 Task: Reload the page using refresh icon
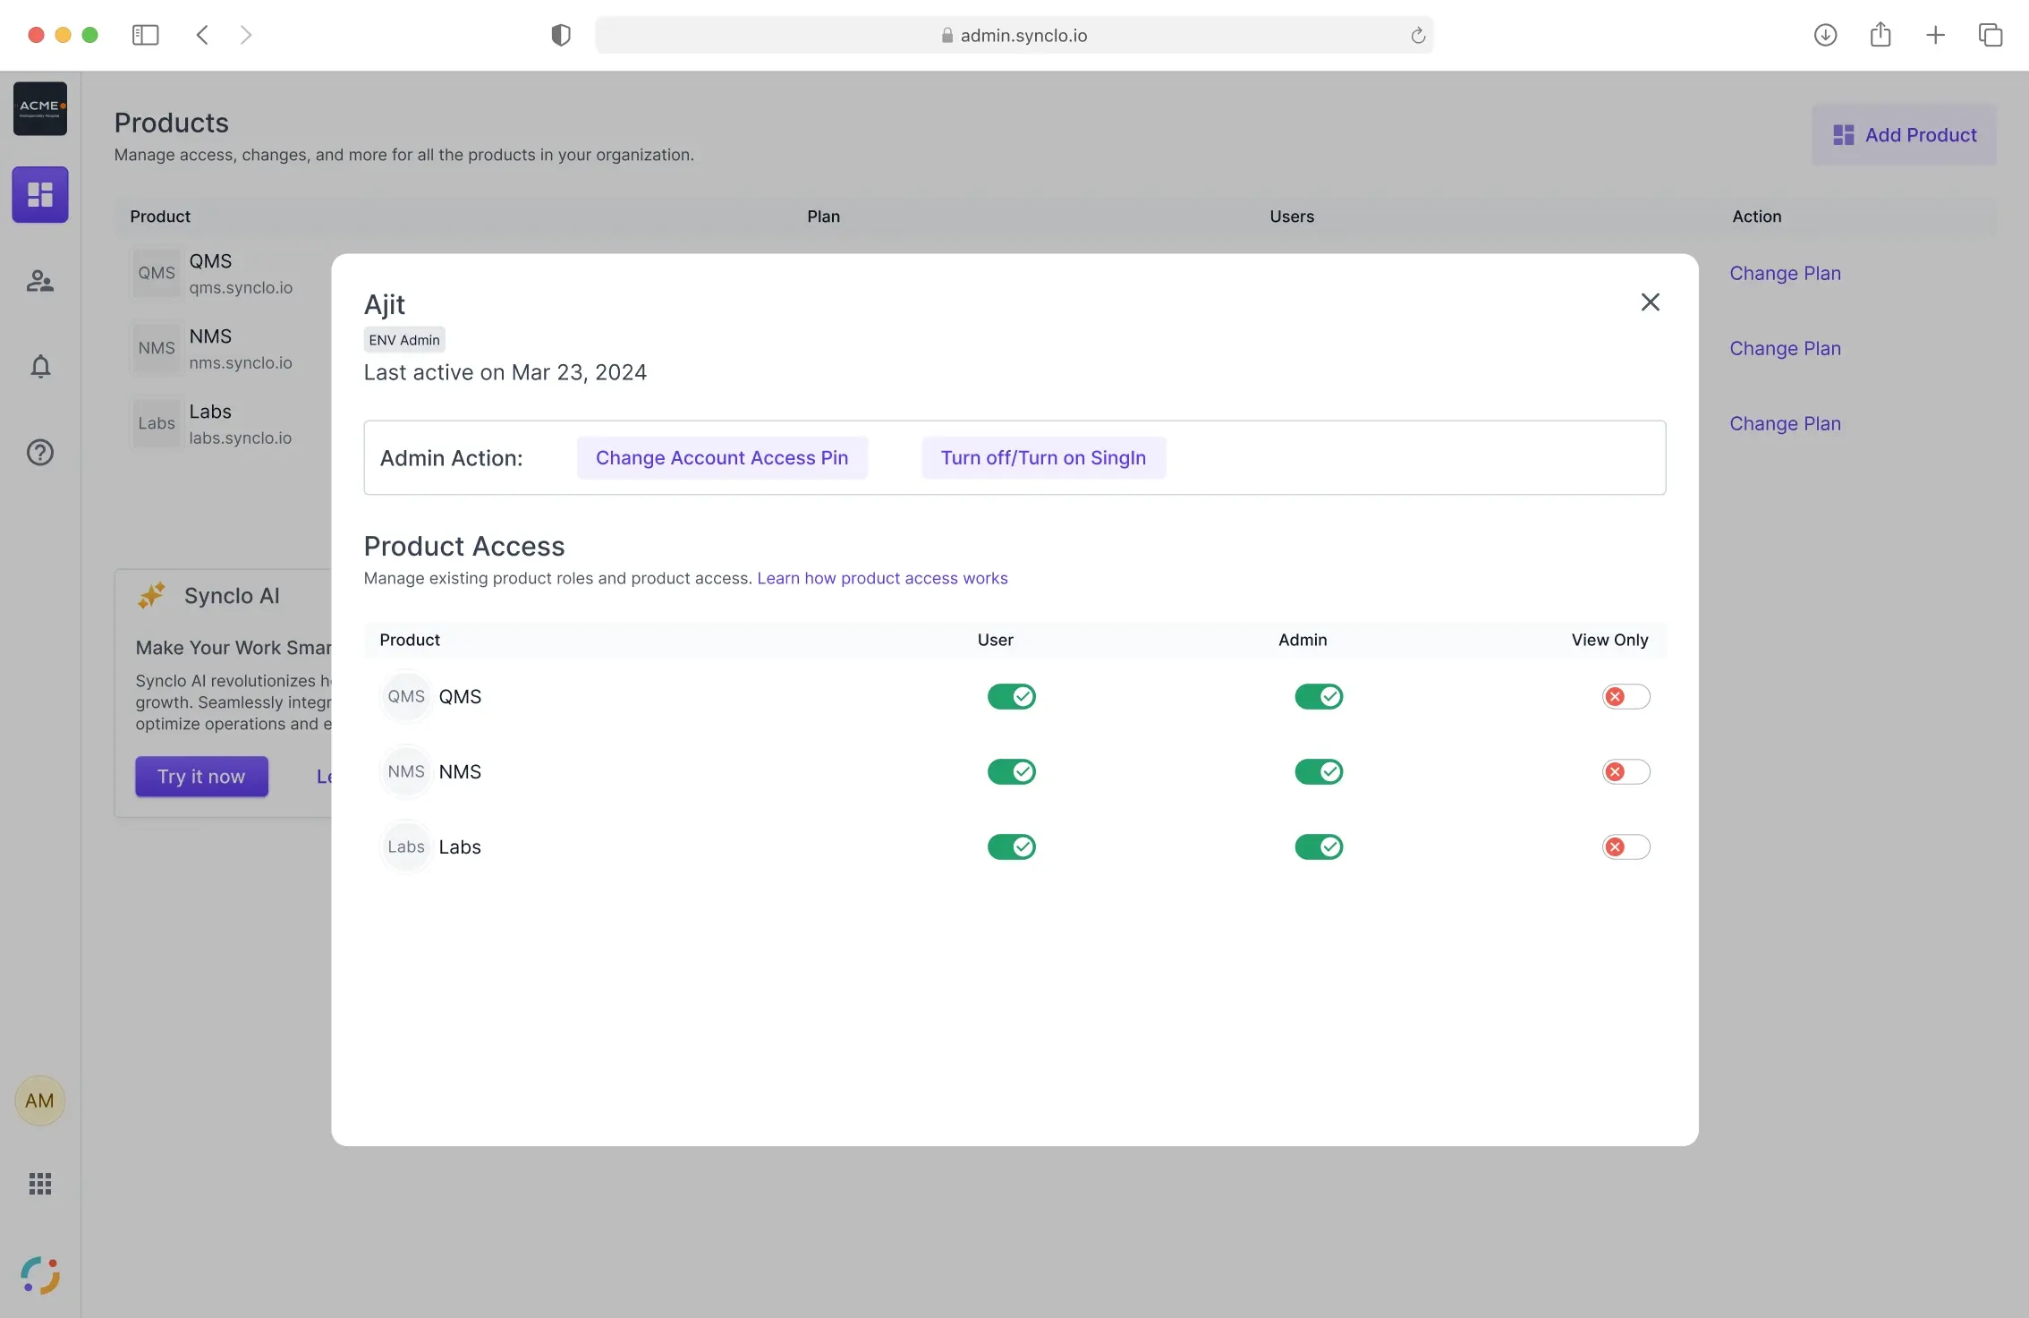[x=1418, y=35]
